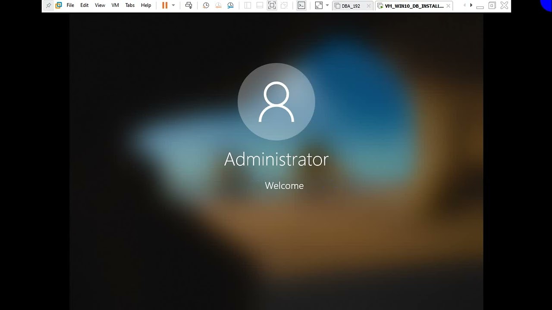Click the revert to snapshot icon
The width and height of the screenshot is (552, 310).
click(218, 6)
